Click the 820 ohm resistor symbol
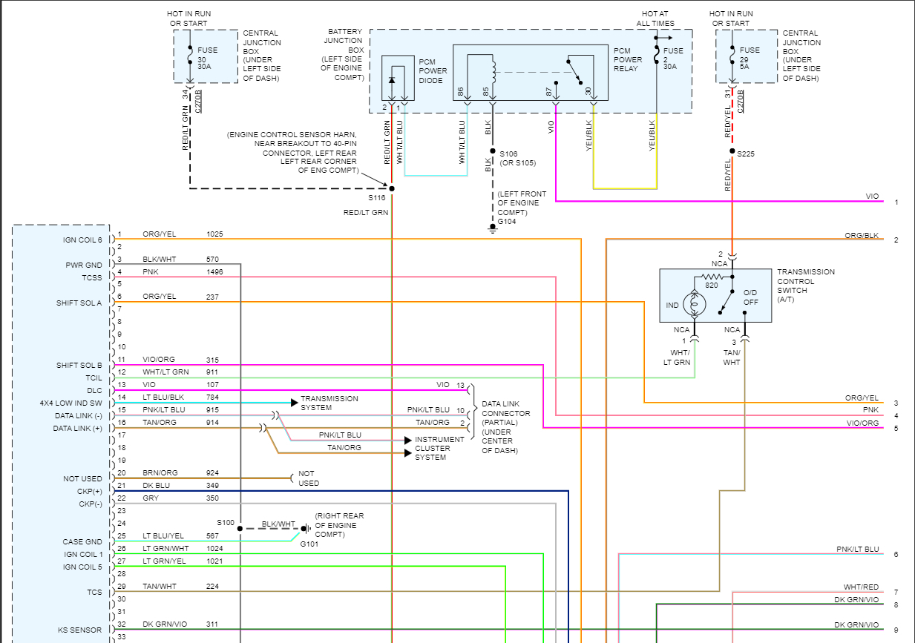Viewport: 915px width, 643px height. point(709,276)
